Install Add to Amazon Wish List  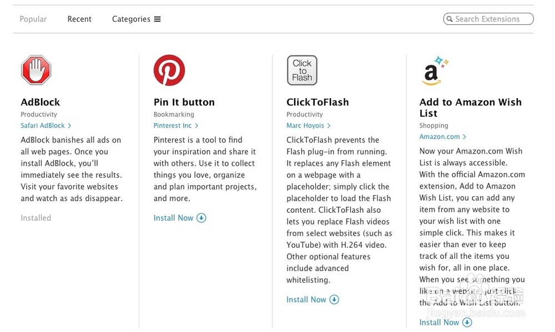point(440,322)
